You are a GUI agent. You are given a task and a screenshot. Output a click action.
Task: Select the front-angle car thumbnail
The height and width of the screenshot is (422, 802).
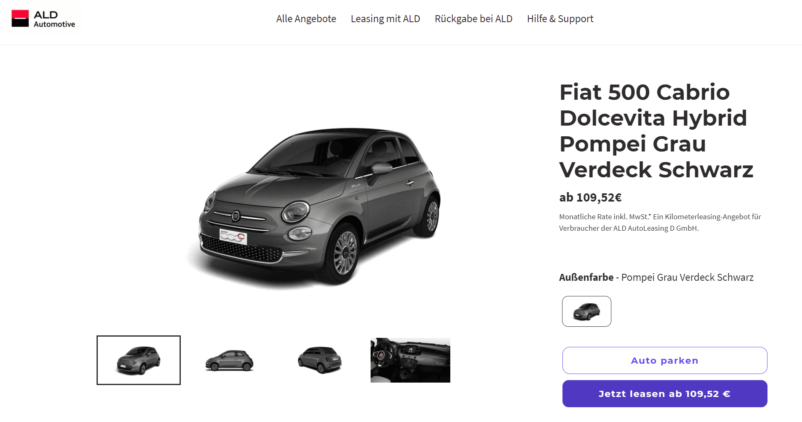[x=138, y=360]
